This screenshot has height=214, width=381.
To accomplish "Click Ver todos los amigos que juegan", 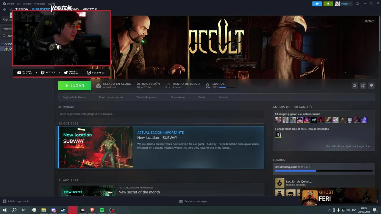I will click(x=348, y=146).
